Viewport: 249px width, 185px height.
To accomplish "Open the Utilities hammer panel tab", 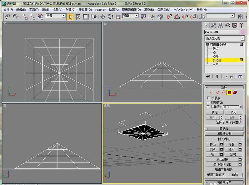I will coord(242,25).
